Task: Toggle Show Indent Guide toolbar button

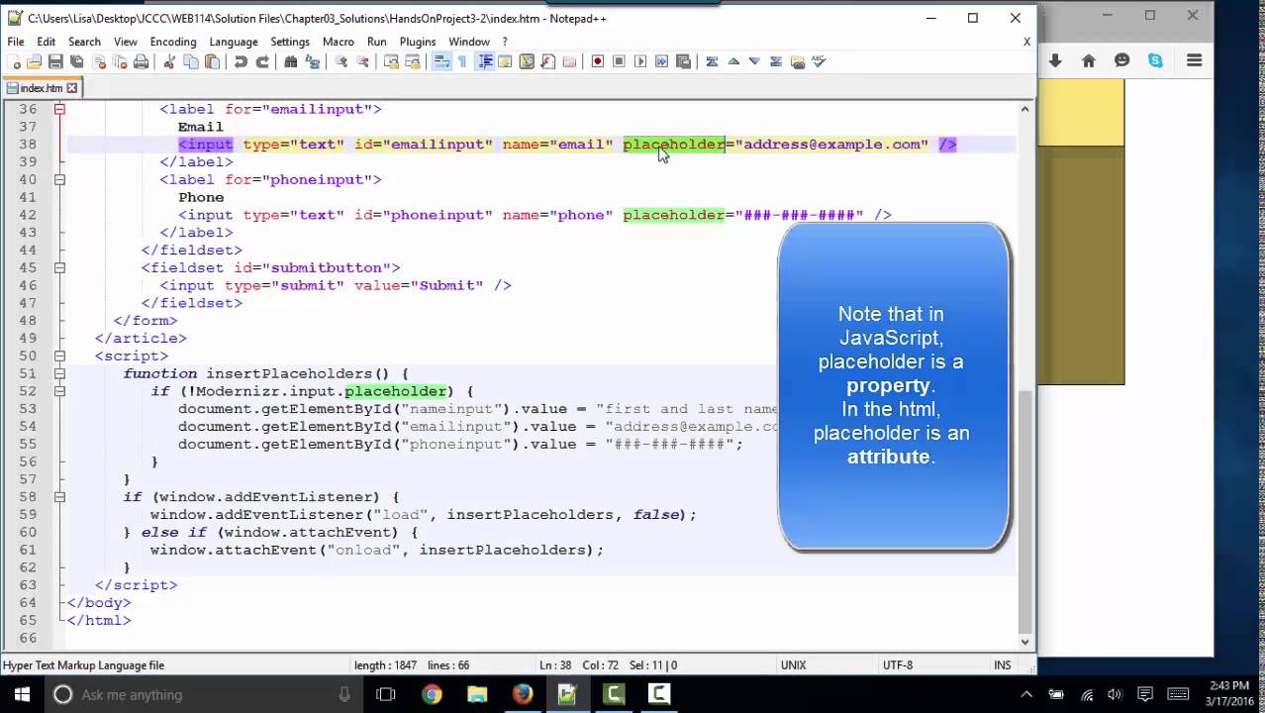Action: (x=485, y=61)
